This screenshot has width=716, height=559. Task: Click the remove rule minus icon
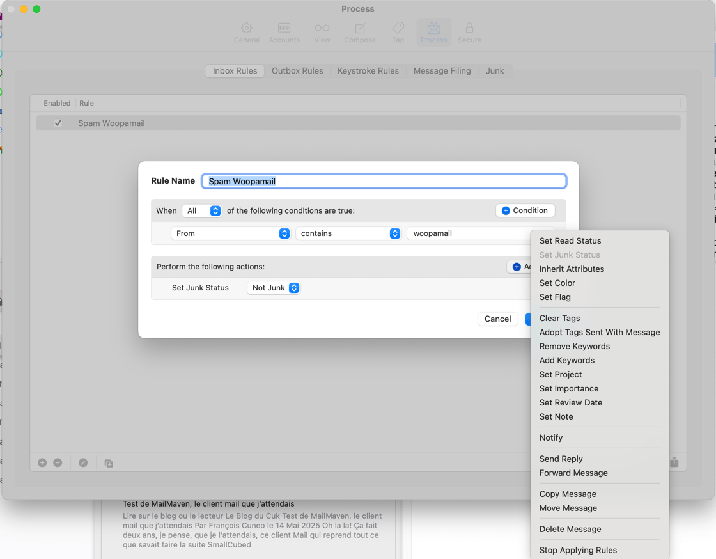coord(58,462)
